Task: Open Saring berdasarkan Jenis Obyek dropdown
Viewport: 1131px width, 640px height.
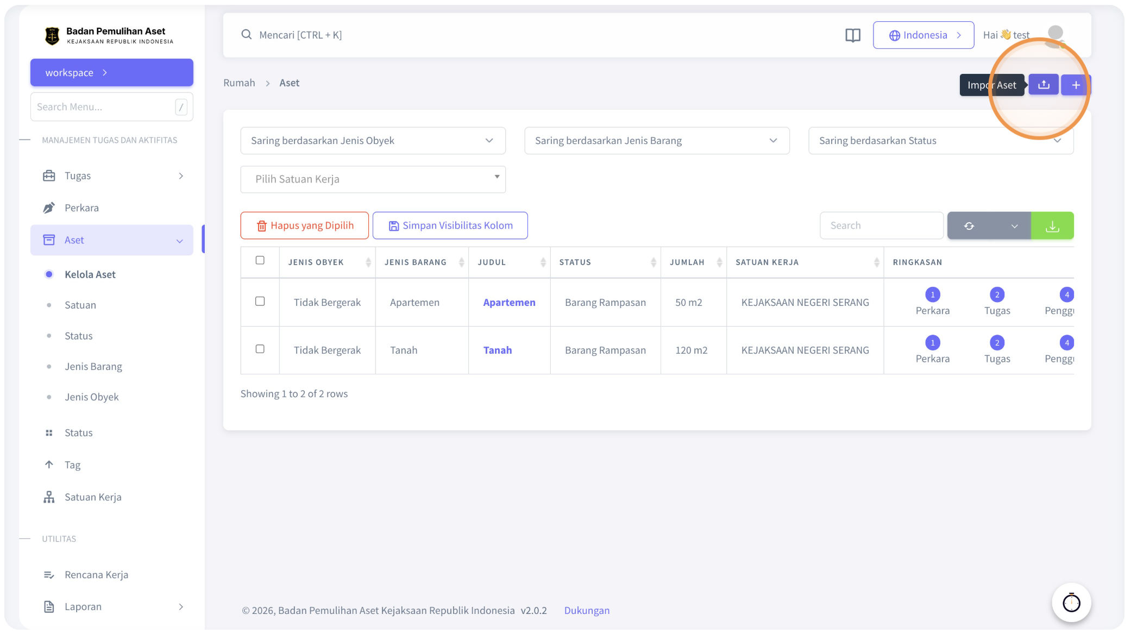Action: (373, 141)
